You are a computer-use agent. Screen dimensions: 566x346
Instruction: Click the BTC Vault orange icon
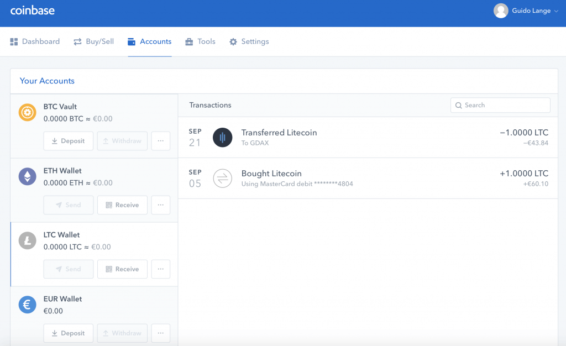[28, 113]
